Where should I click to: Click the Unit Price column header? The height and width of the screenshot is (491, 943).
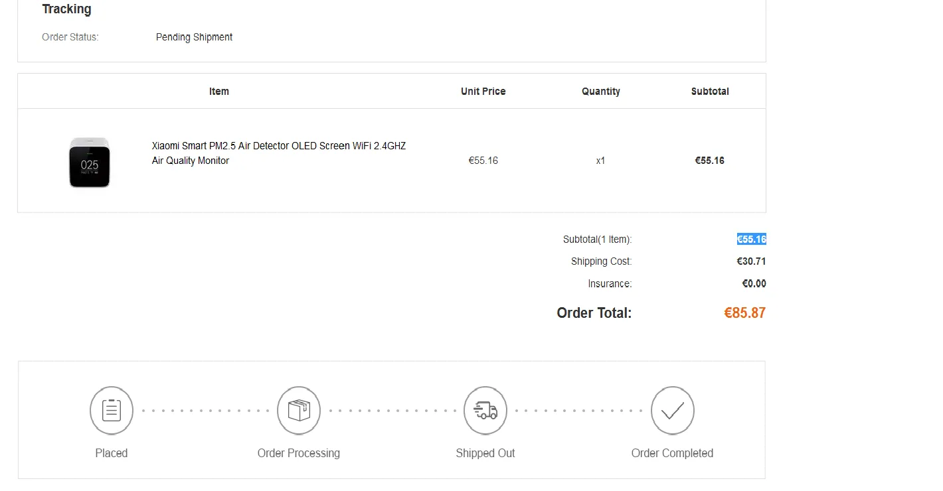coord(483,92)
